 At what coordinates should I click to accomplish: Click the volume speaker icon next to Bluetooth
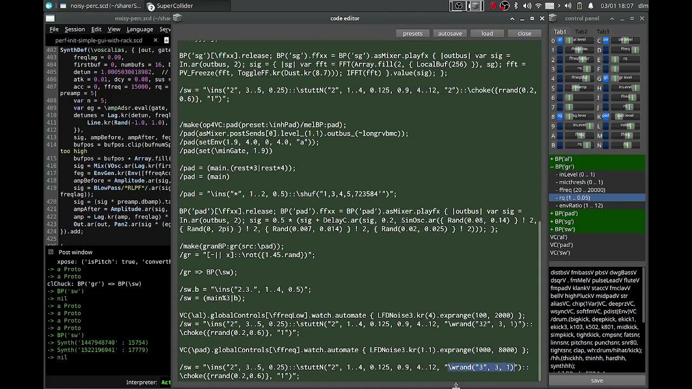click(527, 6)
